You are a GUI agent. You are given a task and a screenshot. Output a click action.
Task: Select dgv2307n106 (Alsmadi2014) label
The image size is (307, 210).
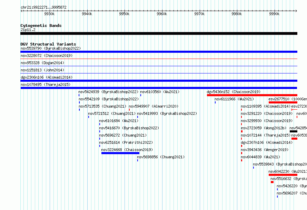point(267,142)
